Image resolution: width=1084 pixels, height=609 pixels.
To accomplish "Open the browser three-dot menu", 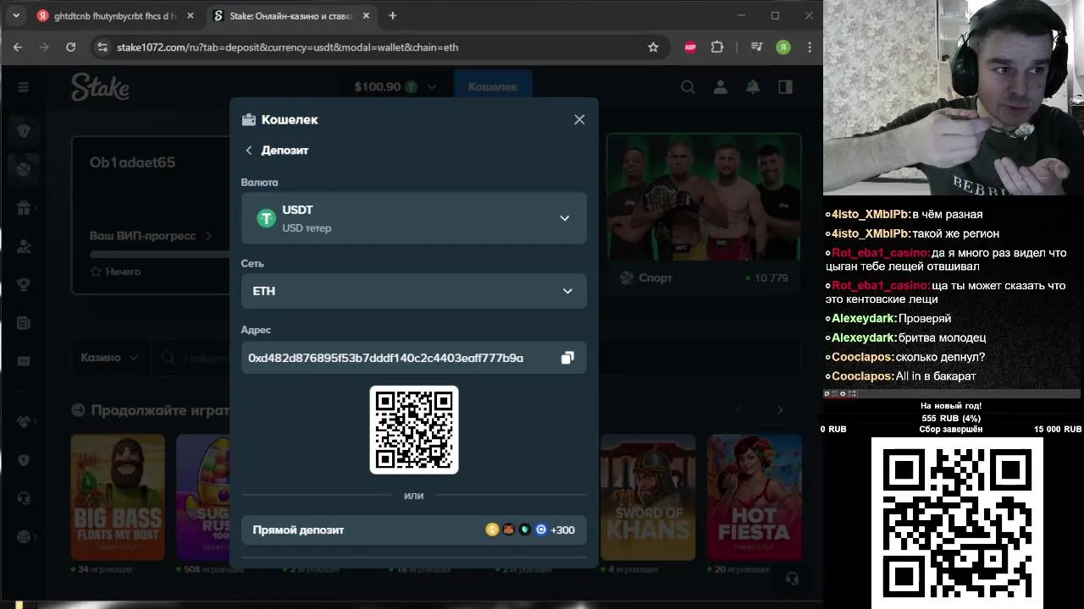I will (810, 47).
